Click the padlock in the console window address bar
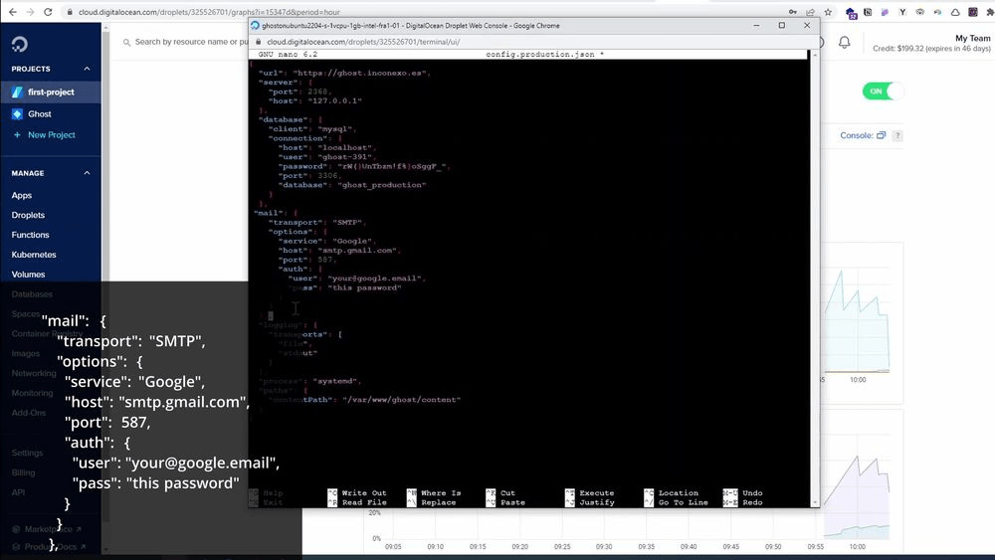The height and width of the screenshot is (560, 995). (259, 42)
